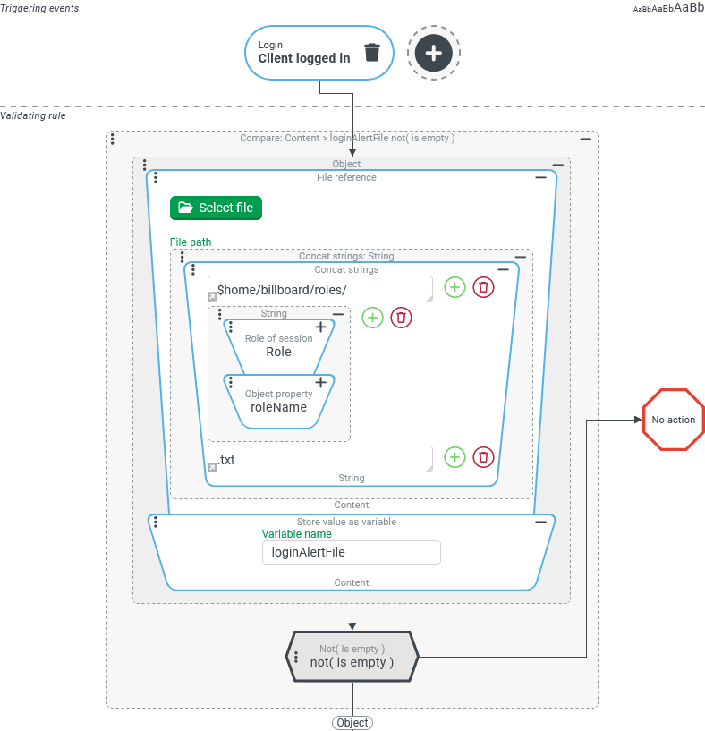Add string after the Role String block
The image size is (705, 731).
pos(372,318)
